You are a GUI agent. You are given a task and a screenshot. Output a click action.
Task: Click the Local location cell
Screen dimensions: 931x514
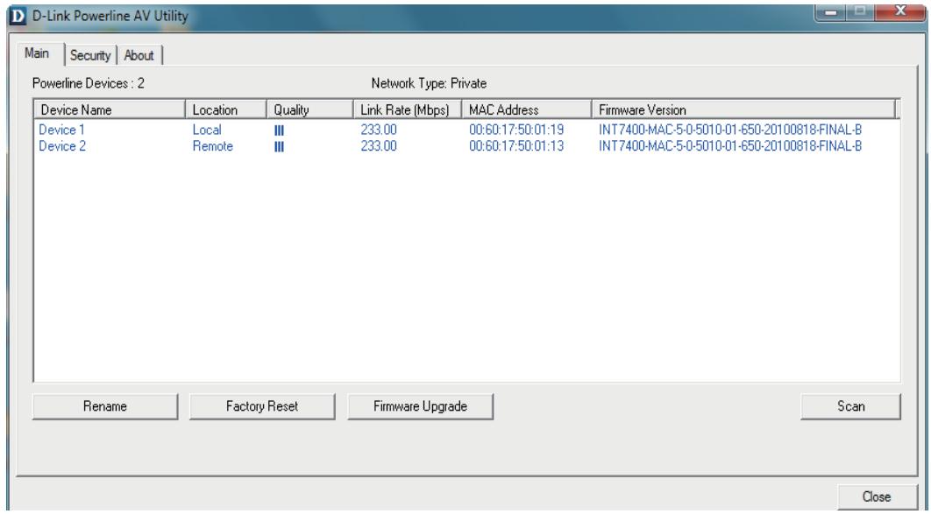point(207,130)
